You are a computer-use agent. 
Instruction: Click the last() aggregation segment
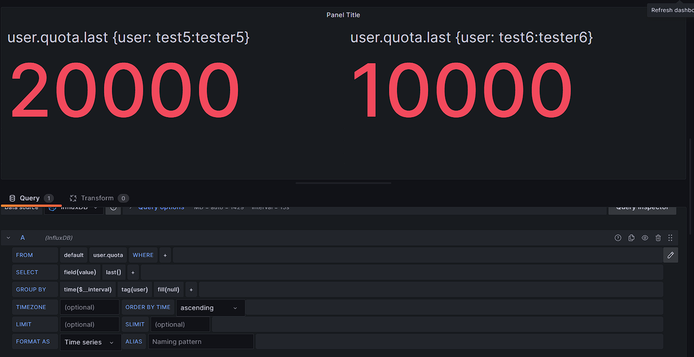[113, 272]
